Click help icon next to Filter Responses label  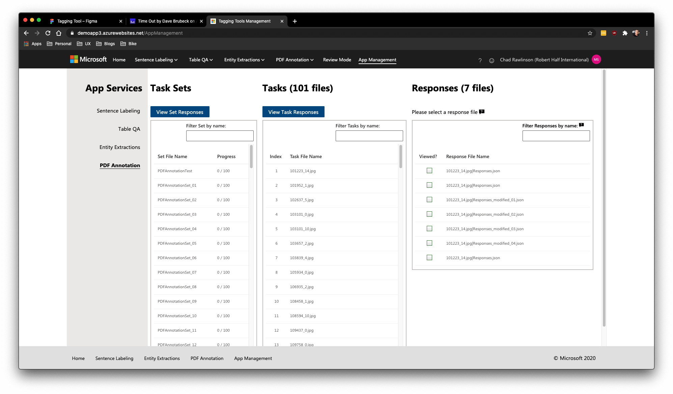(581, 125)
